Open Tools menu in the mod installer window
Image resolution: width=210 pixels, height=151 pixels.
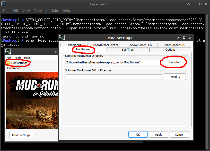[18, 58]
